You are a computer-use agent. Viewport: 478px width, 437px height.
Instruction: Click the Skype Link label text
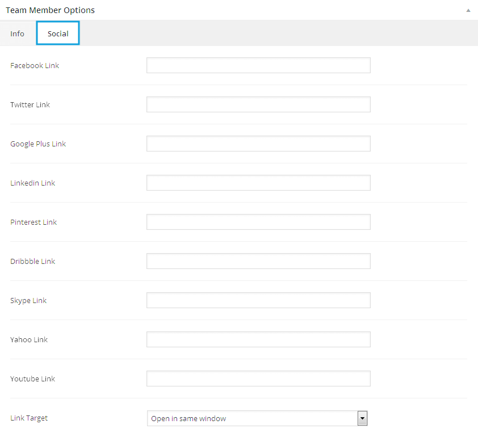tap(28, 300)
